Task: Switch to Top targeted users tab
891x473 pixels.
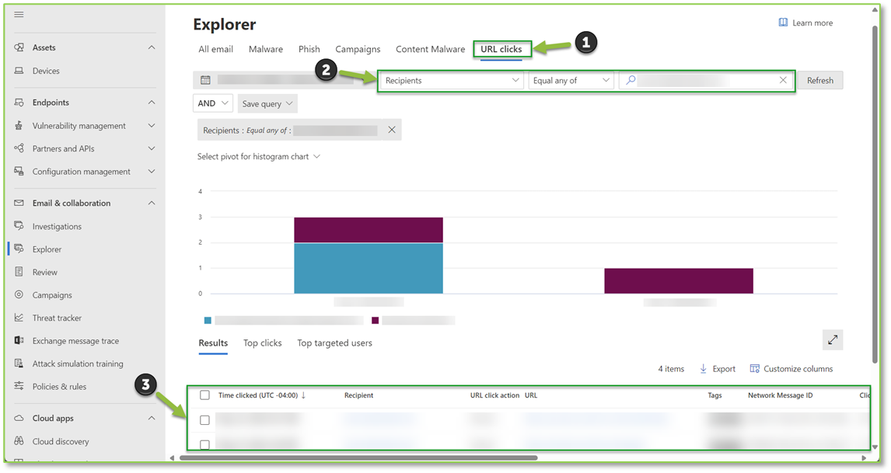Action: coord(334,343)
